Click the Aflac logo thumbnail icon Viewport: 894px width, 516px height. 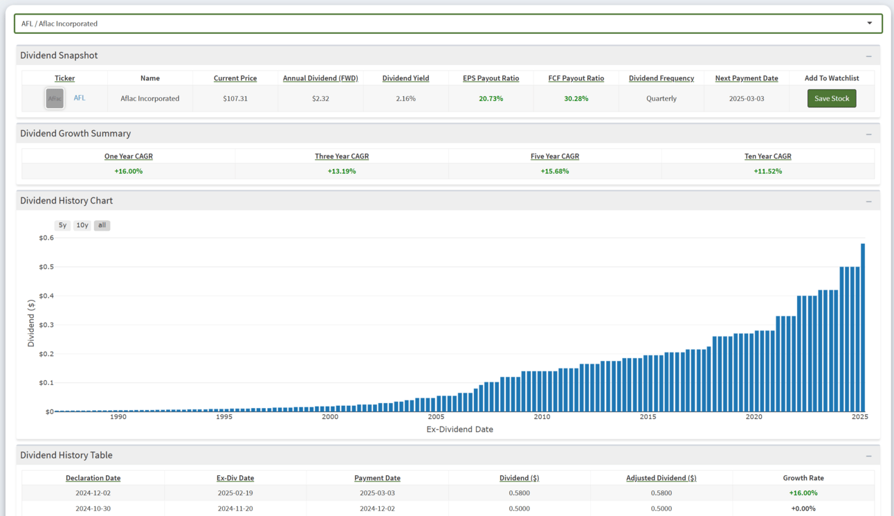click(55, 98)
